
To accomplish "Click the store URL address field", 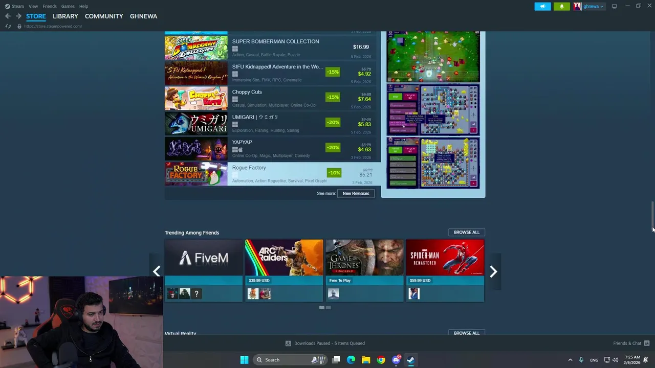I will coord(53,26).
